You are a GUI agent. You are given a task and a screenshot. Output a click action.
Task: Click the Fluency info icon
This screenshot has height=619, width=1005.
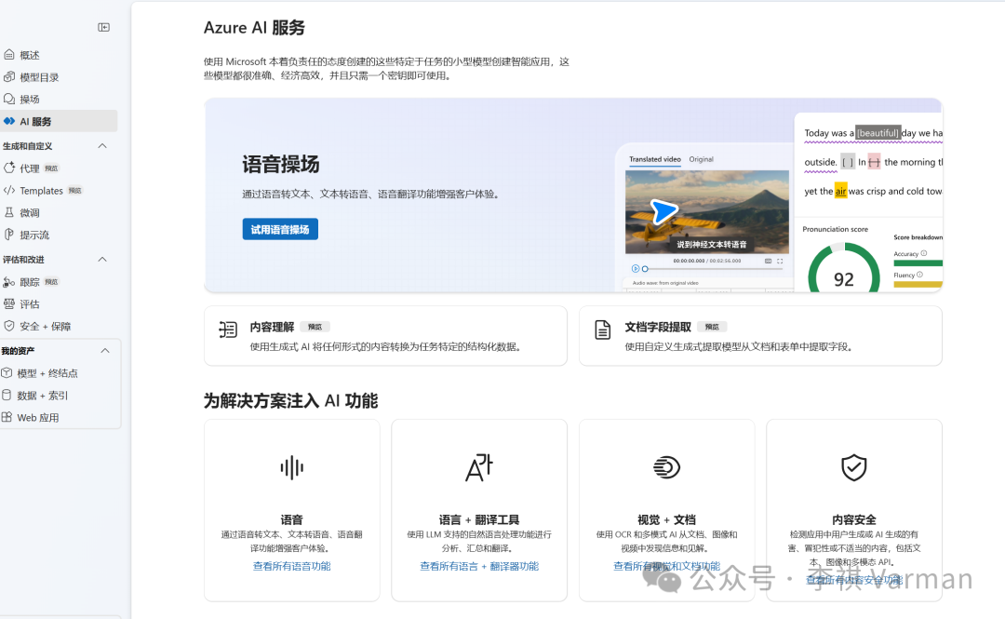pyautogui.click(x=919, y=275)
